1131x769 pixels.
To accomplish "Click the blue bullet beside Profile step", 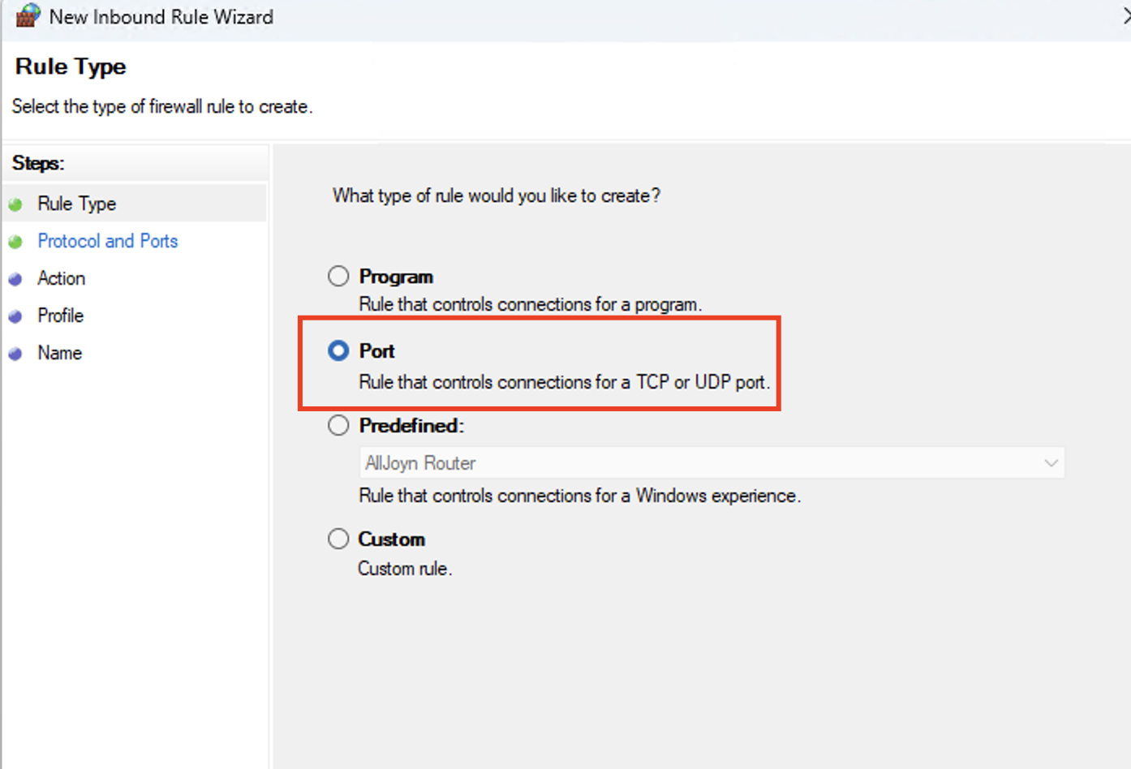I will coord(15,316).
